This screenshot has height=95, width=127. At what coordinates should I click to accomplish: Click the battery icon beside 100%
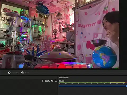pos(43,81)
